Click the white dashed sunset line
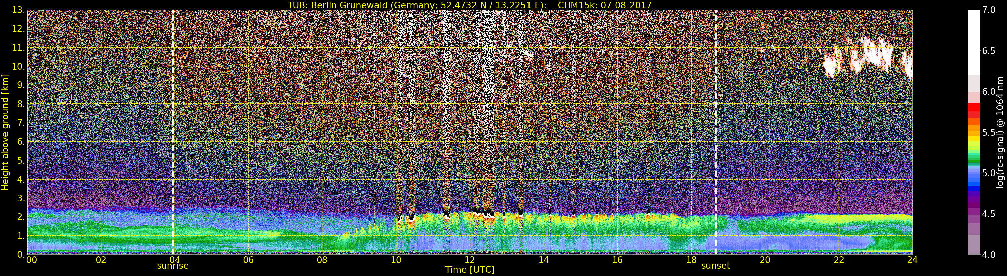Screen dimensions: 1007x276 (716, 132)
